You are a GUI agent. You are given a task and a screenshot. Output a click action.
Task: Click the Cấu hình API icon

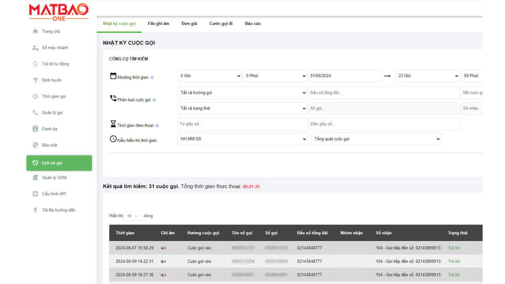click(35, 194)
